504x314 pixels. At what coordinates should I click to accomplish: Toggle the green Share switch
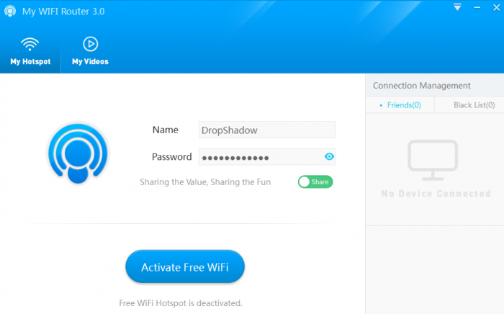pos(315,182)
